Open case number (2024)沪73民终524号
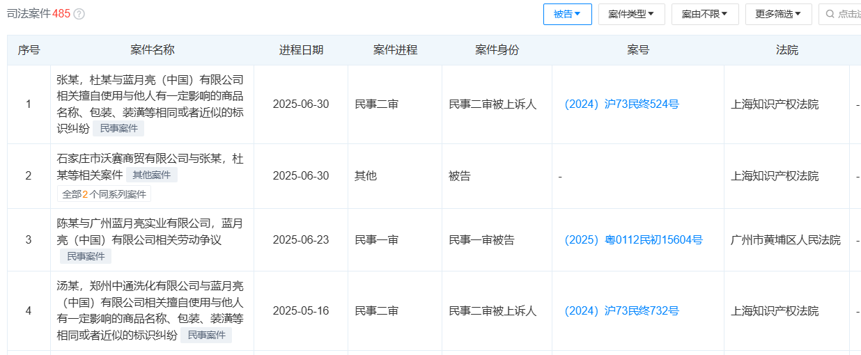861x355 pixels. coord(621,104)
